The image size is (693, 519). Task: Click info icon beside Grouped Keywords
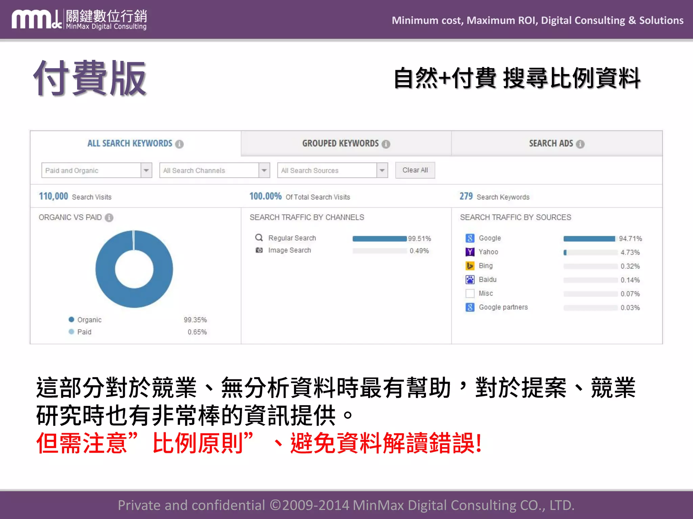pyautogui.click(x=386, y=144)
